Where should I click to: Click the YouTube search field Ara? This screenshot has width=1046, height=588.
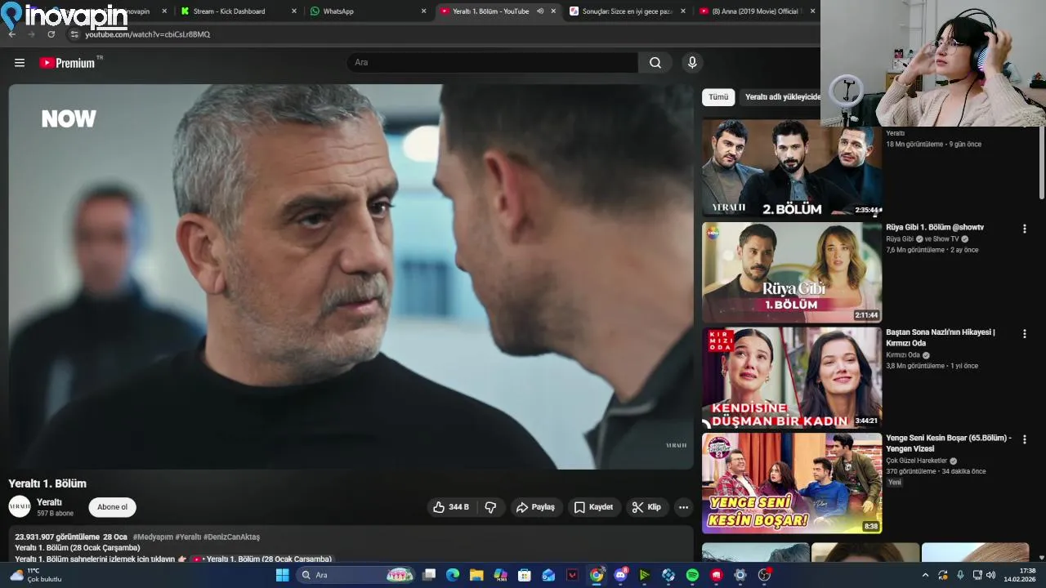tap(493, 63)
